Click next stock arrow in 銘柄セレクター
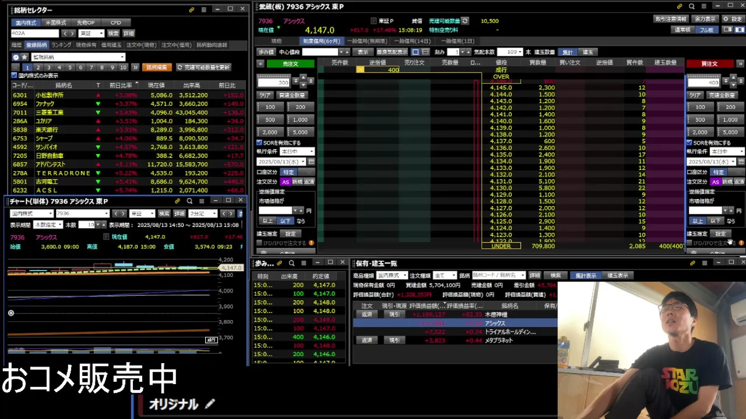 coord(72,34)
